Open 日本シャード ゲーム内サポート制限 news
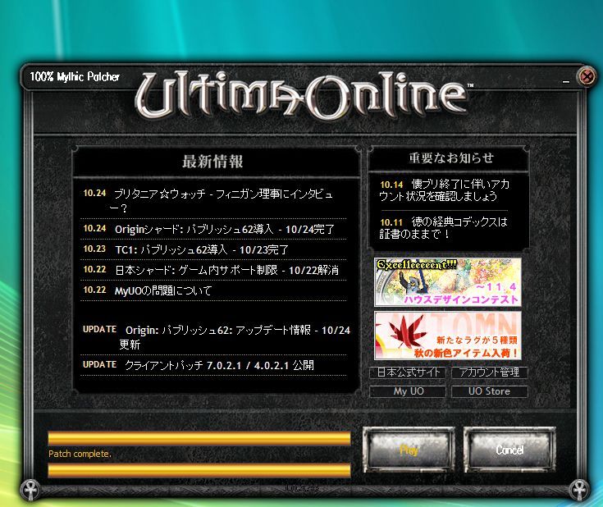The height and width of the screenshot is (507, 603). pos(227,270)
